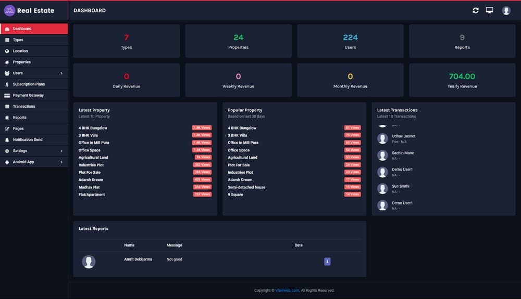This screenshot has width=521, height=299.
Task: Expand the Users submenu chevron
Action: pos(61,73)
